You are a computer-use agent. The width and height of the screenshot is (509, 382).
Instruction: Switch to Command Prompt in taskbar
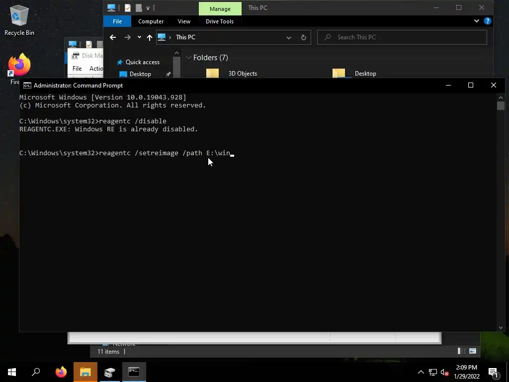point(134,372)
